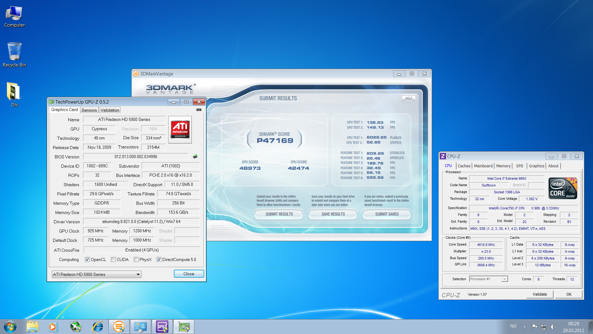593x334 pixels.
Task: Click the GPU Clock 925 MHz value
Action: (95, 231)
